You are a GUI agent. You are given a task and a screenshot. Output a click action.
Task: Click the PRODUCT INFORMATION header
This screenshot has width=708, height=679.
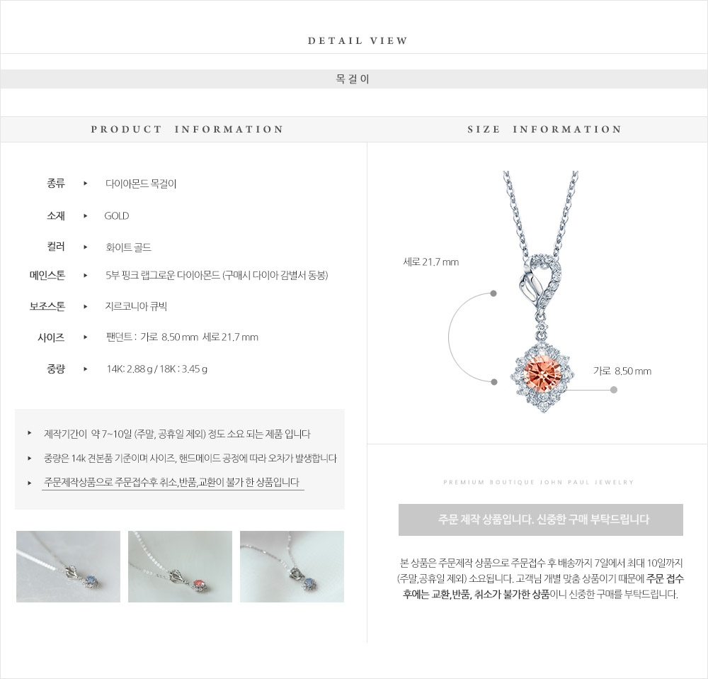coord(187,129)
